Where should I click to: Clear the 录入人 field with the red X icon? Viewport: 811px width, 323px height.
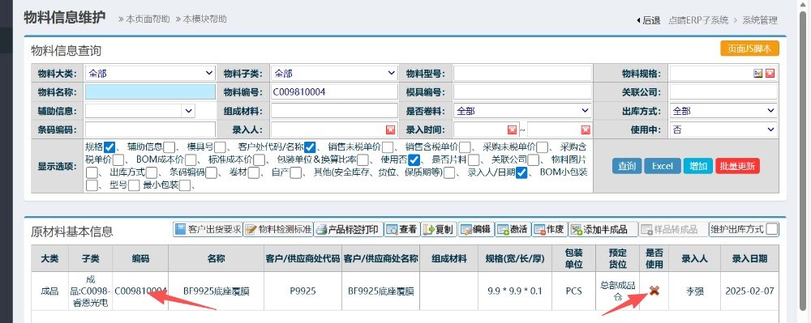point(391,130)
